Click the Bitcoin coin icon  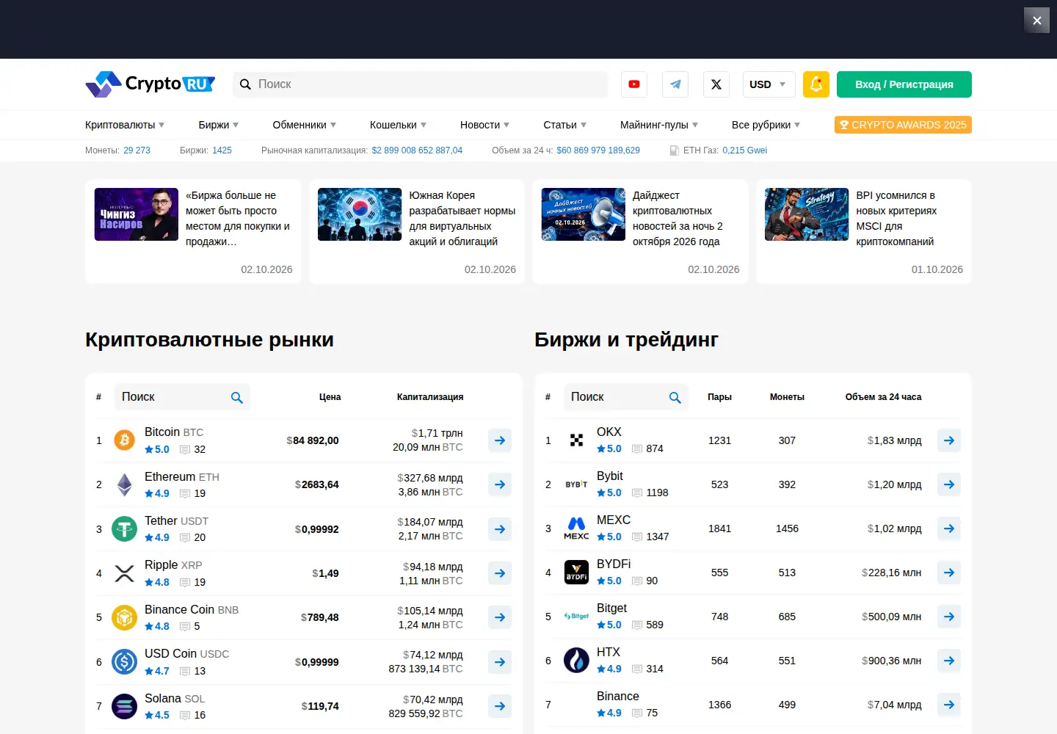[x=124, y=440]
